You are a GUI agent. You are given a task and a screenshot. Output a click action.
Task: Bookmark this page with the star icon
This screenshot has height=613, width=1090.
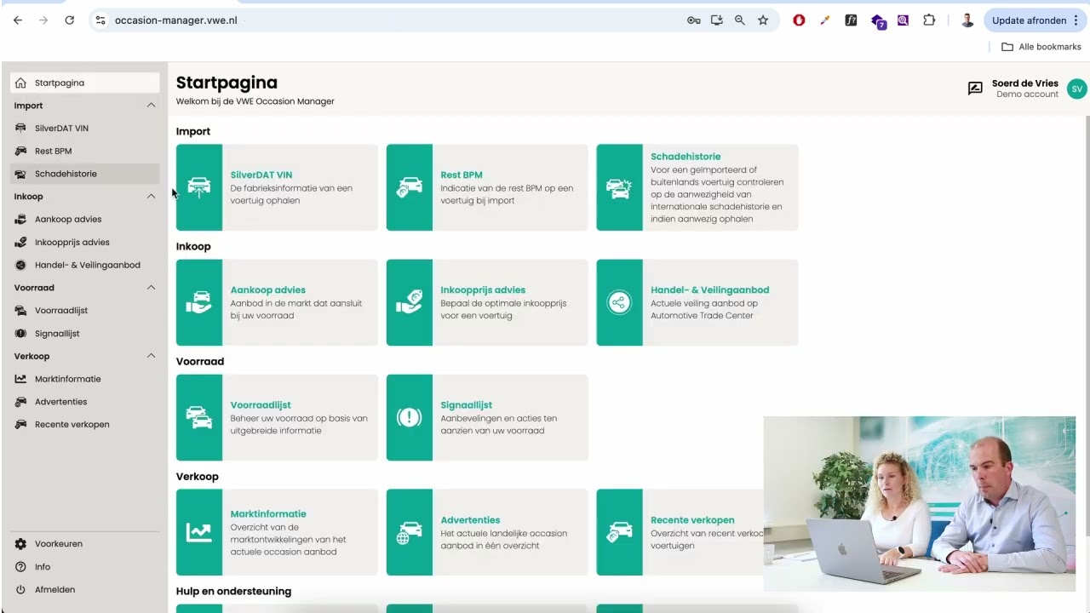tap(763, 20)
